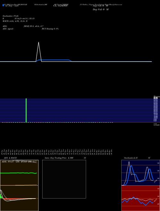Click the 'SI 14/5: 44.51 / 33.13' value
The image size is (160, 211).
pos(25,19)
